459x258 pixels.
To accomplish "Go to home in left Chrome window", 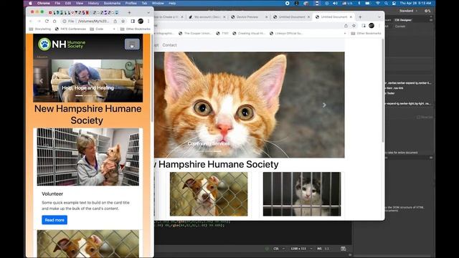I will (x=55, y=21).
